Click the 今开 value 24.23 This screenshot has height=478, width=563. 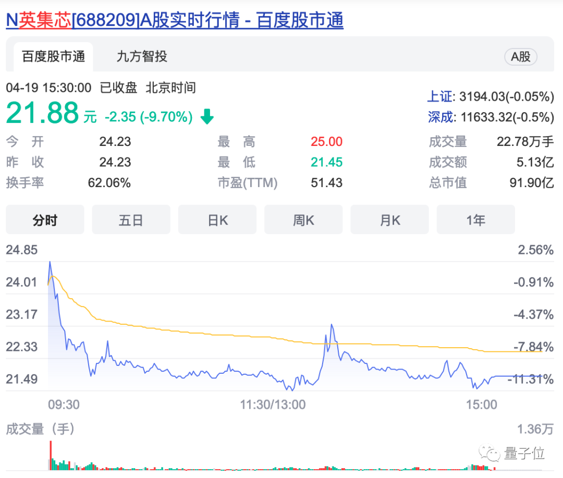pos(115,141)
